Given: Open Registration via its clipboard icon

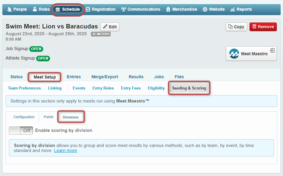Looking at the screenshot, I should pyautogui.click(x=88, y=9).
